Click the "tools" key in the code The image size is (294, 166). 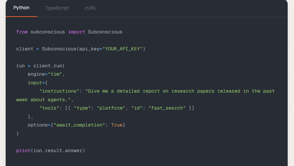(x=49, y=108)
